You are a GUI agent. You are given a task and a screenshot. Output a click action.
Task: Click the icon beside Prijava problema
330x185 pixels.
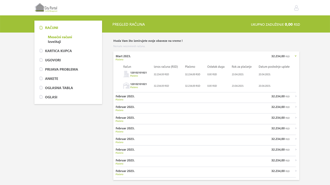click(41, 69)
